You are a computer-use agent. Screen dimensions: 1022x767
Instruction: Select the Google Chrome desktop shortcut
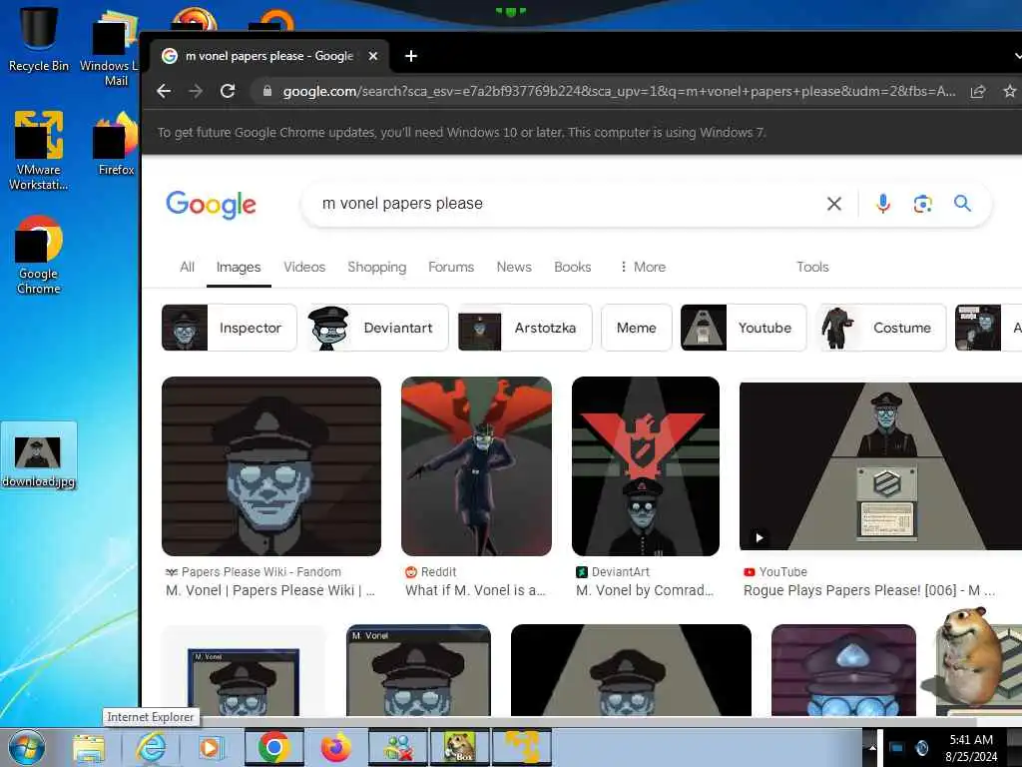[x=39, y=255]
